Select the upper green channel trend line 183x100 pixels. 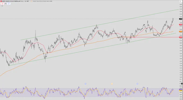point(100,25)
